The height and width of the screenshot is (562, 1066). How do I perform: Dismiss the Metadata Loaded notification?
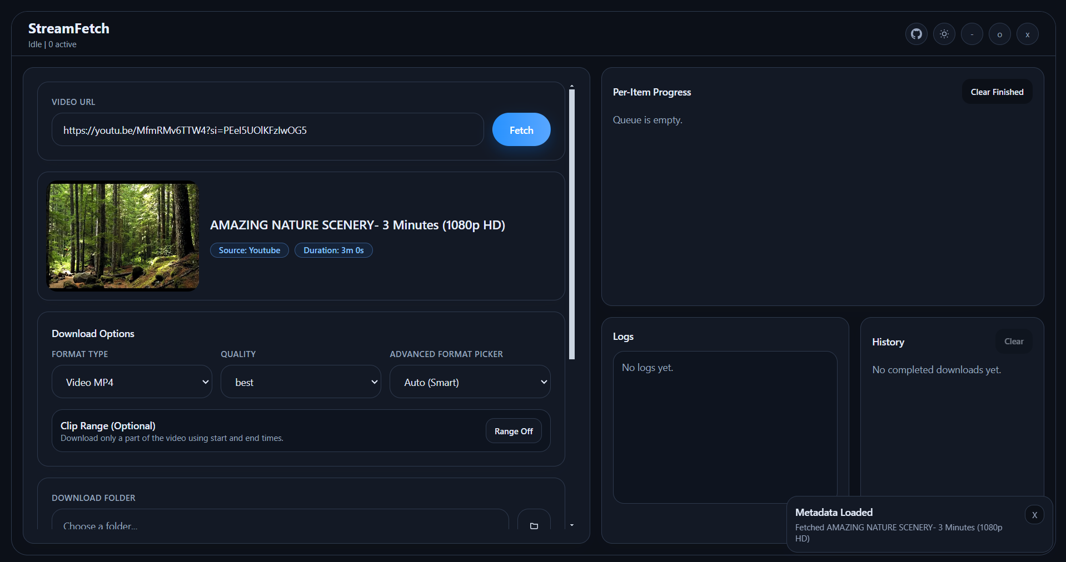coord(1034,515)
